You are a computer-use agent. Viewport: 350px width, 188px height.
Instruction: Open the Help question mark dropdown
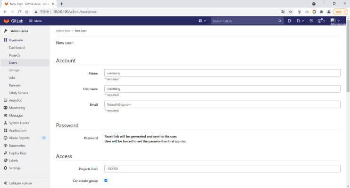click(x=321, y=21)
